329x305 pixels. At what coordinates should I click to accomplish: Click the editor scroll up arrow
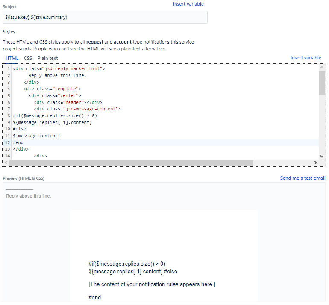[322, 68]
